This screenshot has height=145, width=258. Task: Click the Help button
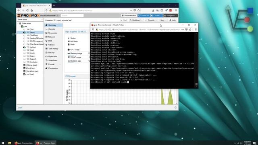click(x=173, y=20)
